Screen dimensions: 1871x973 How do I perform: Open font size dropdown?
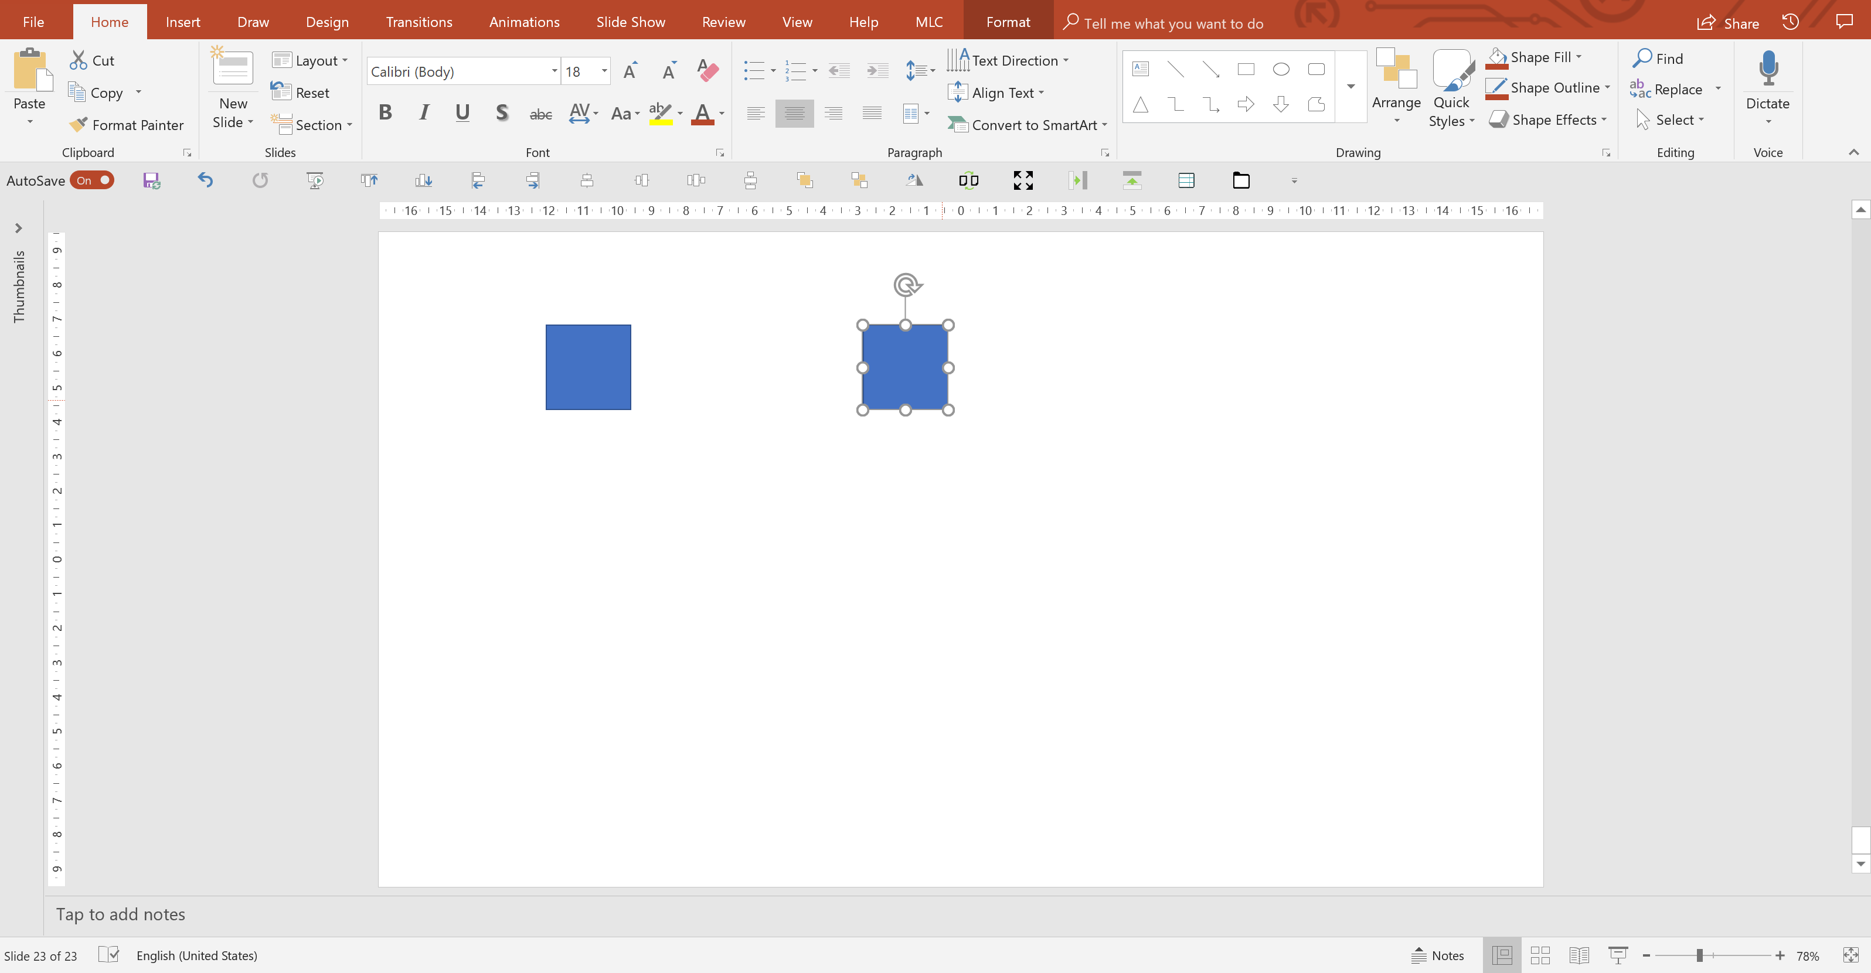click(x=604, y=70)
